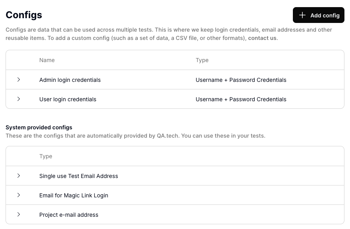This screenshot has width=350, height=229.
Task: Select the User login credentials name
Action: tap(68, 99)
